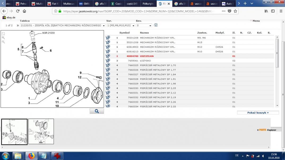The image size is (285, 160).
Task: Open the Menu link at top right
Action: coord(256,21)
